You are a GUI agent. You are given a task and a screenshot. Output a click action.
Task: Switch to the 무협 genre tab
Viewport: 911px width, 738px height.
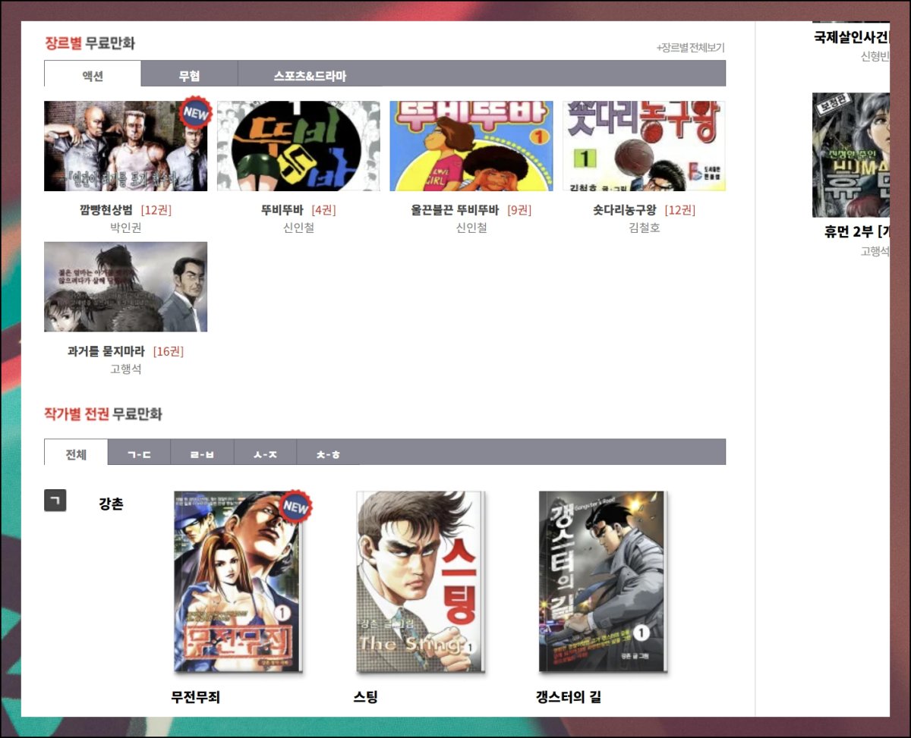pos(189,74)
